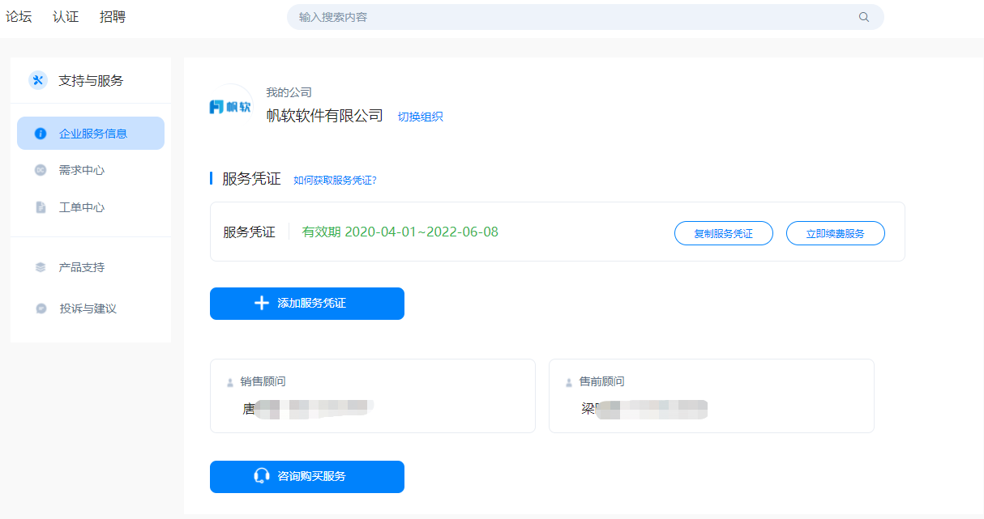Screen dimensions: 984x519
Task: Open the 论坛 top menu
Action: 19,17
